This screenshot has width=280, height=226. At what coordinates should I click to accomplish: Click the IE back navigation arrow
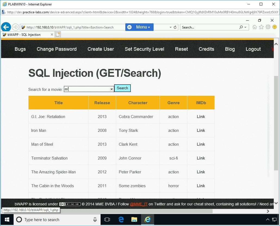click(x=6, y=27)
